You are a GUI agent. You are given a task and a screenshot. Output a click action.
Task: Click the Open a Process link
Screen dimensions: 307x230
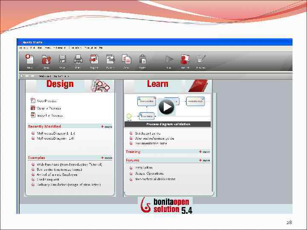49,108
